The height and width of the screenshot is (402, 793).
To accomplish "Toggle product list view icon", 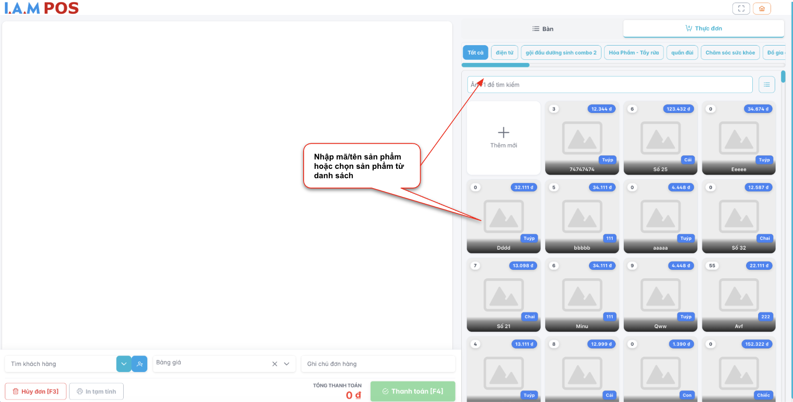I will (x=767, y=84).
